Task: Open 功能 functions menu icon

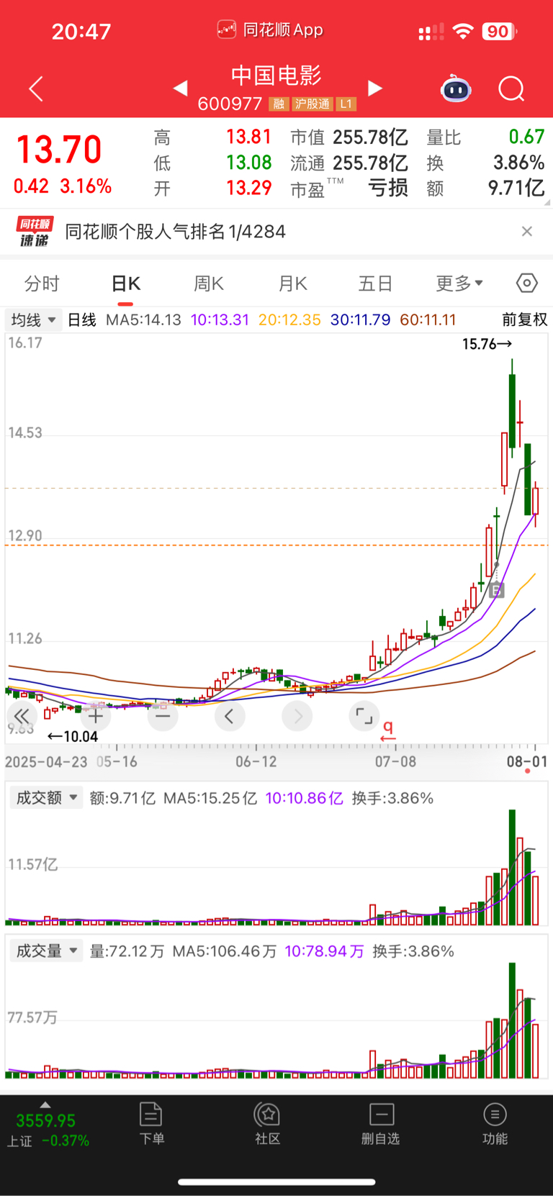Action: click(x=495, y=1123)
